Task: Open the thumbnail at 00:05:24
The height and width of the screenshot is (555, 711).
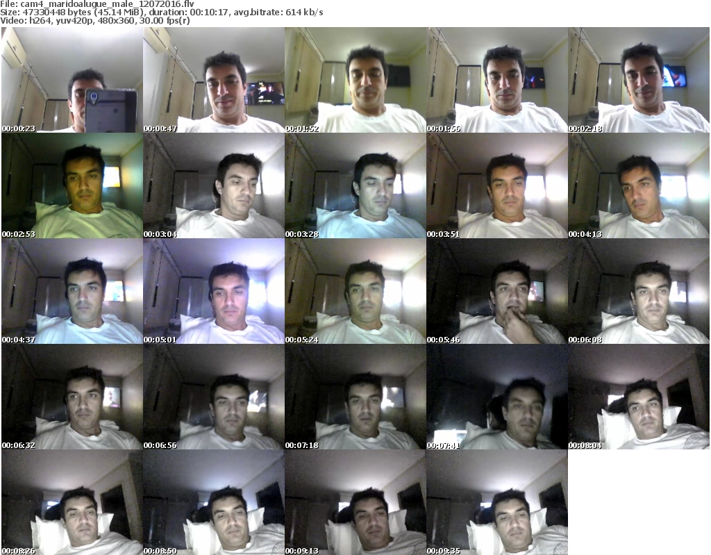Action: [x=355, y=291]
